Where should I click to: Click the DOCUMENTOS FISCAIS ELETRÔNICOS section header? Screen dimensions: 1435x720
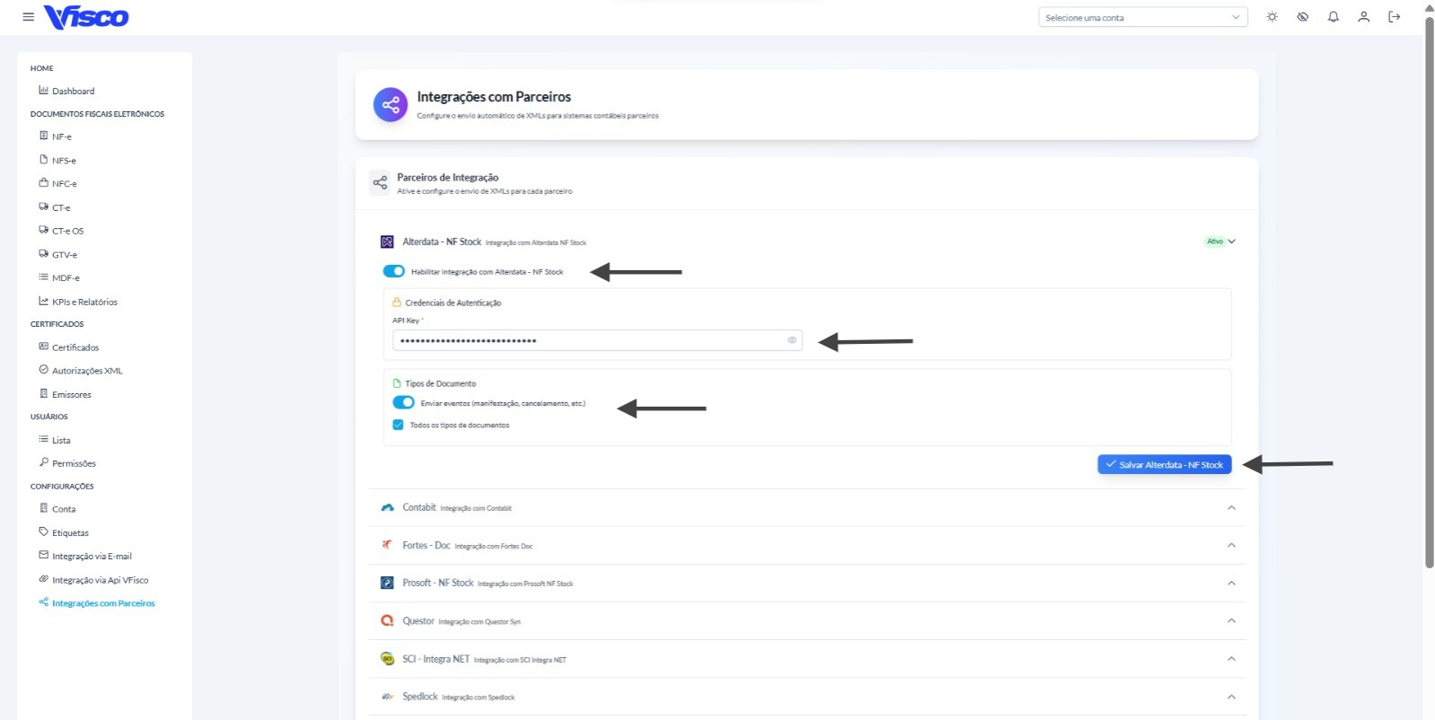tap(97, 114)
